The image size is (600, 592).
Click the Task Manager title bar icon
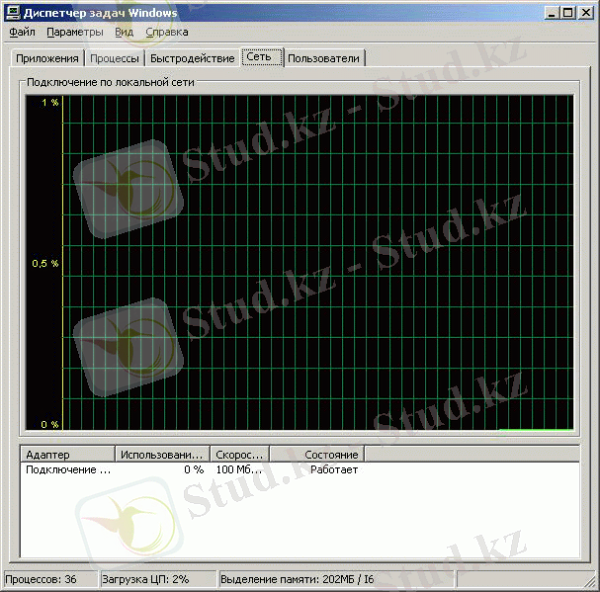[x=12, y=13]
